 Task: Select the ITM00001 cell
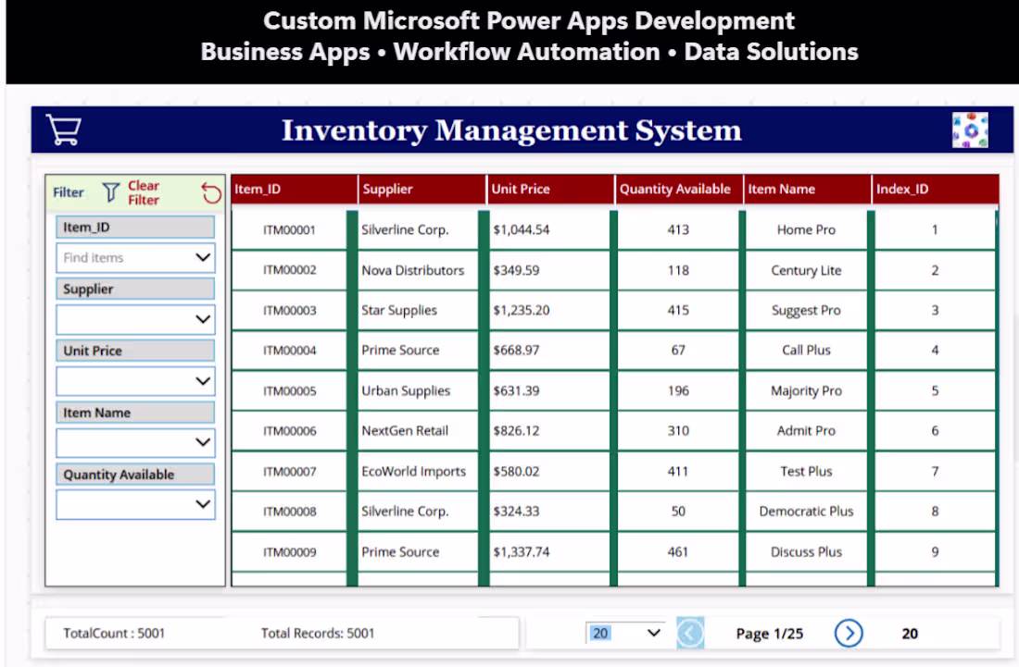coord(289,229)
